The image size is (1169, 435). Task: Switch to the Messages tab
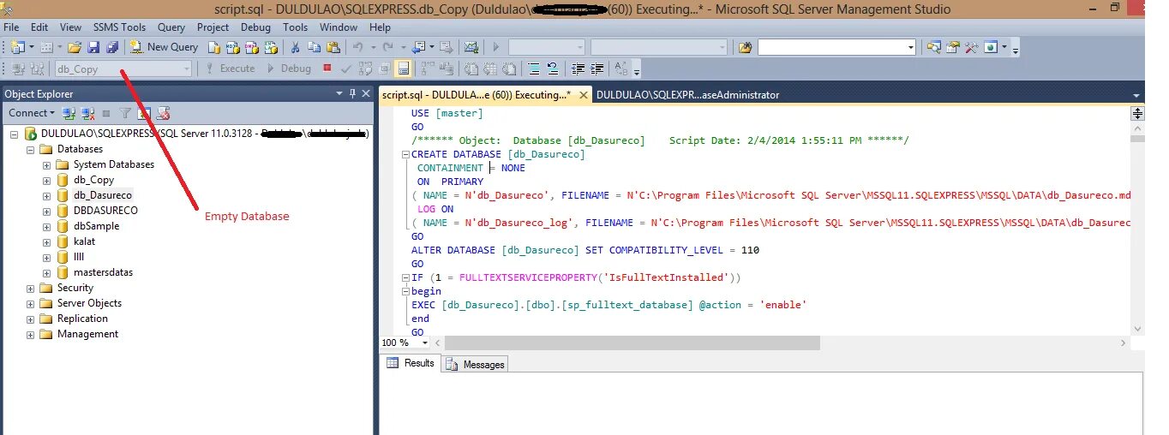tap(477, 364)
